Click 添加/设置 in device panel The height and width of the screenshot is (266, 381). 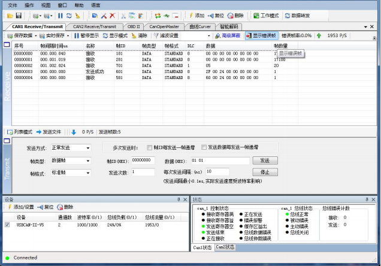click(21, 207)
